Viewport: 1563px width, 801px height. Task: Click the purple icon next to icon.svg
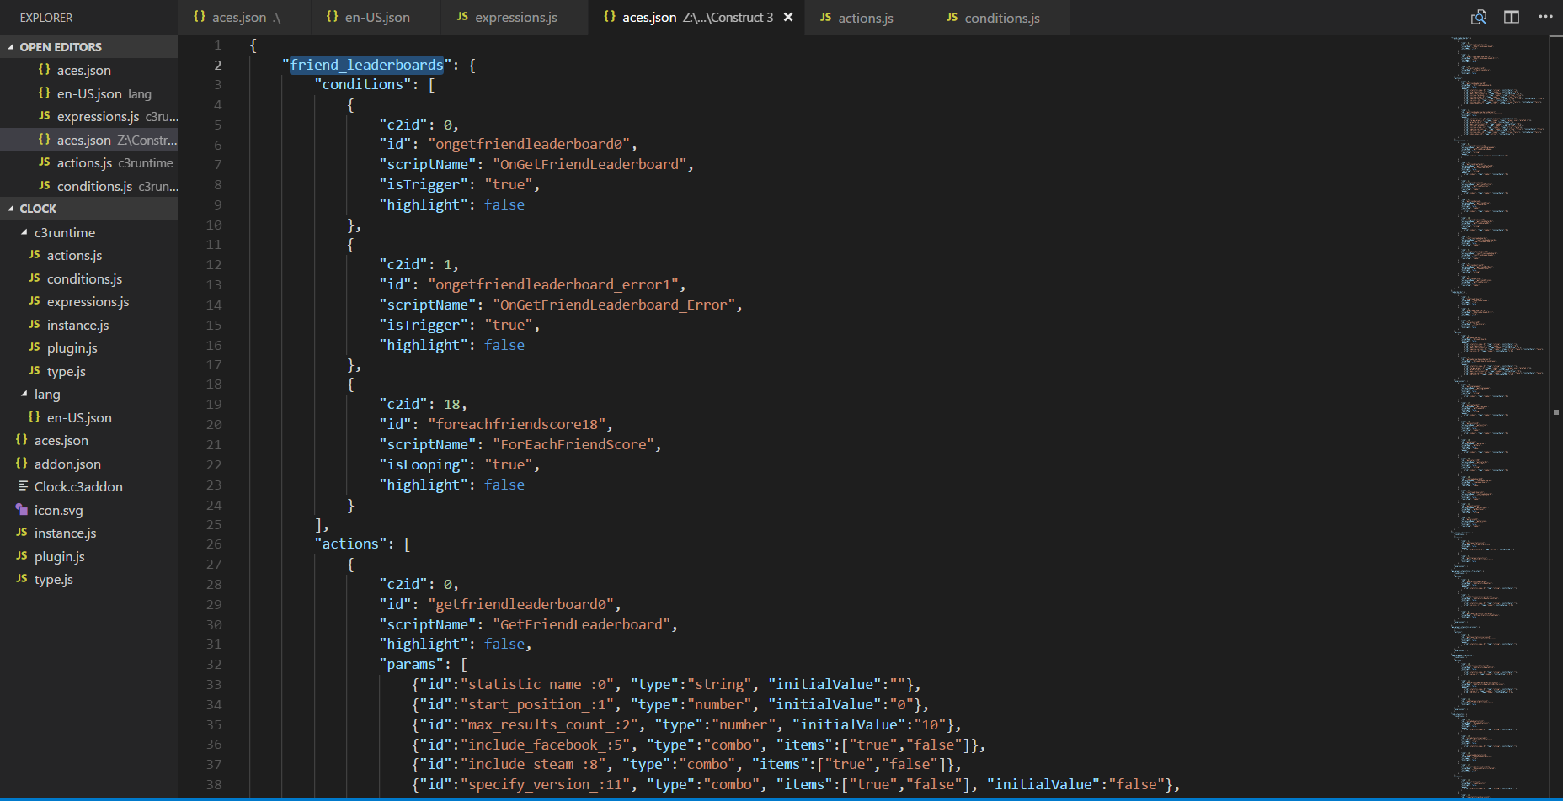click(22, 510)
